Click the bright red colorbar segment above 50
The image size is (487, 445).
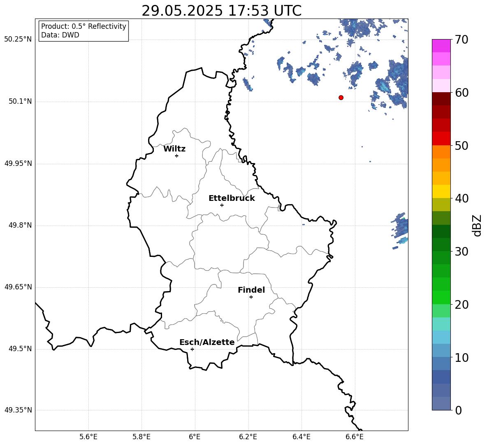click(441, 139)
